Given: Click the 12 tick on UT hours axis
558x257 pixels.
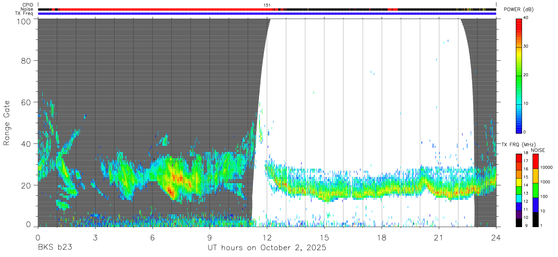Looking at the screenshot, I should click(267, 238).
